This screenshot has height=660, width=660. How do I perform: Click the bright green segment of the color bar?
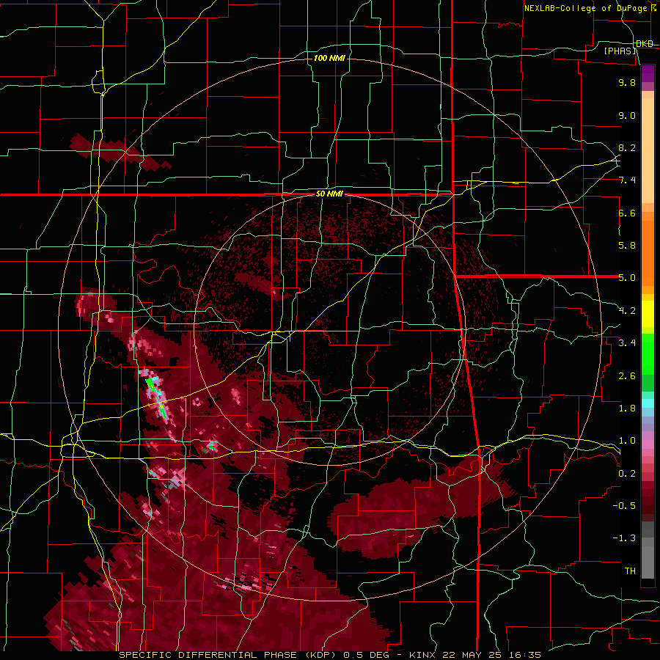click(x=648, y=353)
